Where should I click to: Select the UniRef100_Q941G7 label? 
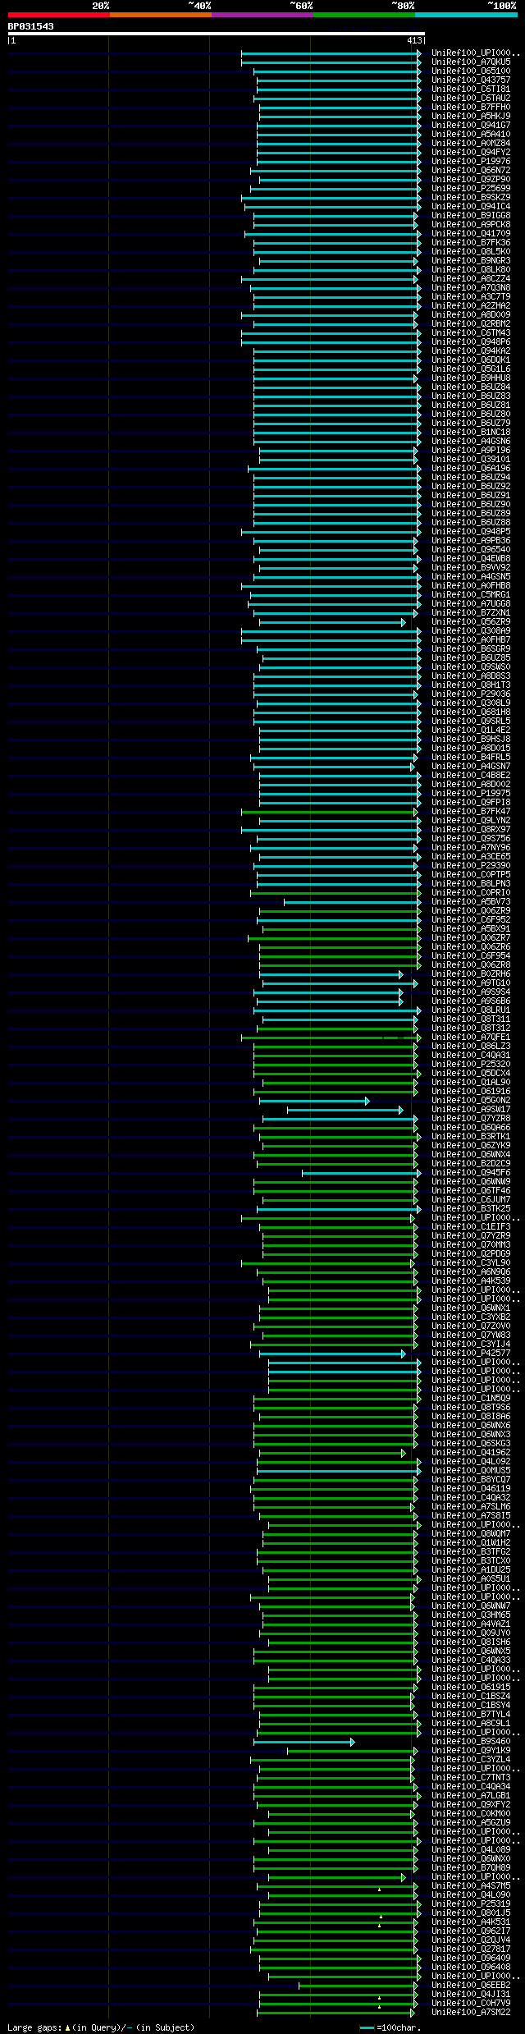pyautogui.click(x=471, y=125)
